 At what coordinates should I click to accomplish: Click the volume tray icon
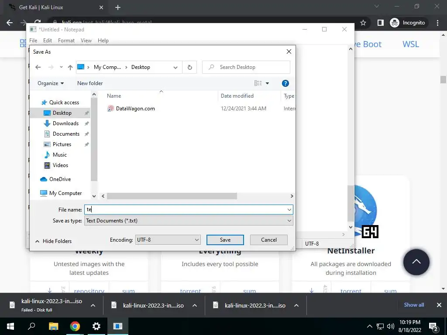(x=391, y=326)
